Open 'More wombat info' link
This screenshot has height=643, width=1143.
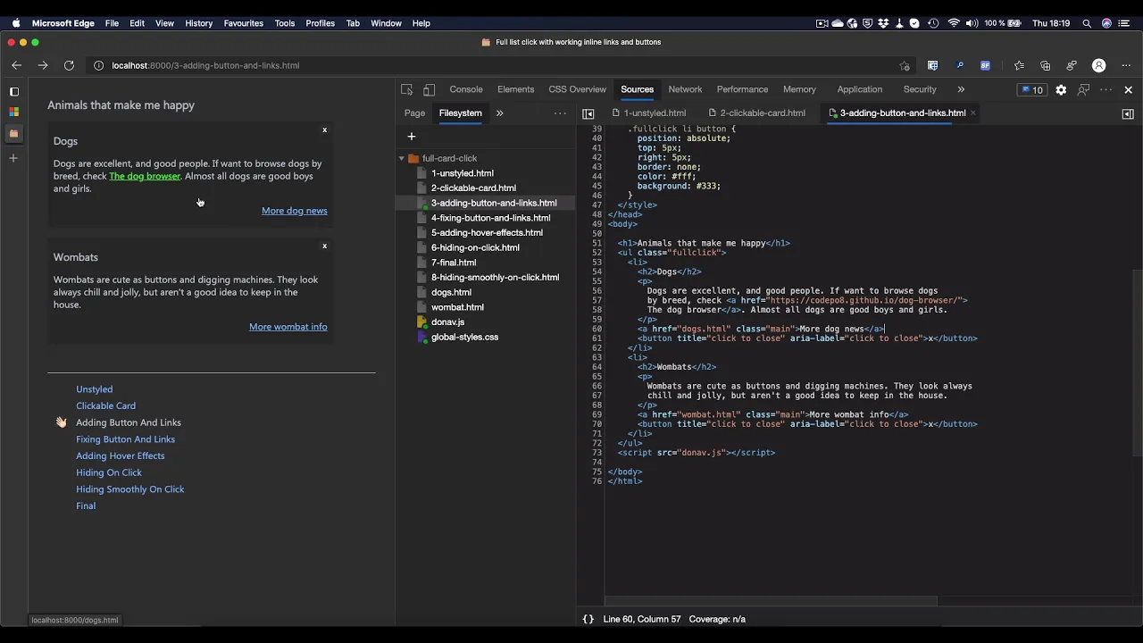(x=288, y=327)
